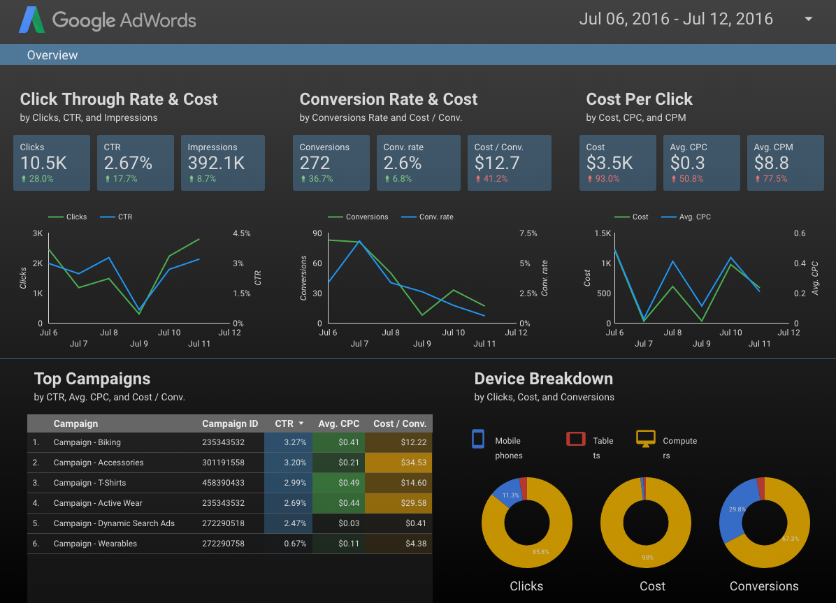Click the green up arrow beside 36.7%

click(303, 179)
